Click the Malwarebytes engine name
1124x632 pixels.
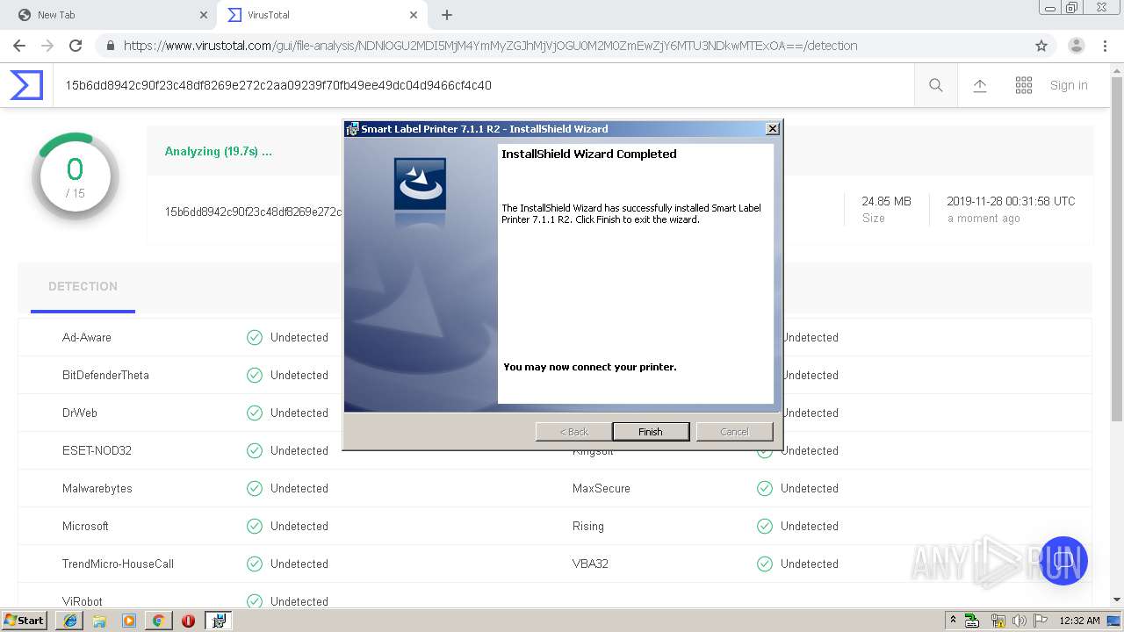coord(97,488)
